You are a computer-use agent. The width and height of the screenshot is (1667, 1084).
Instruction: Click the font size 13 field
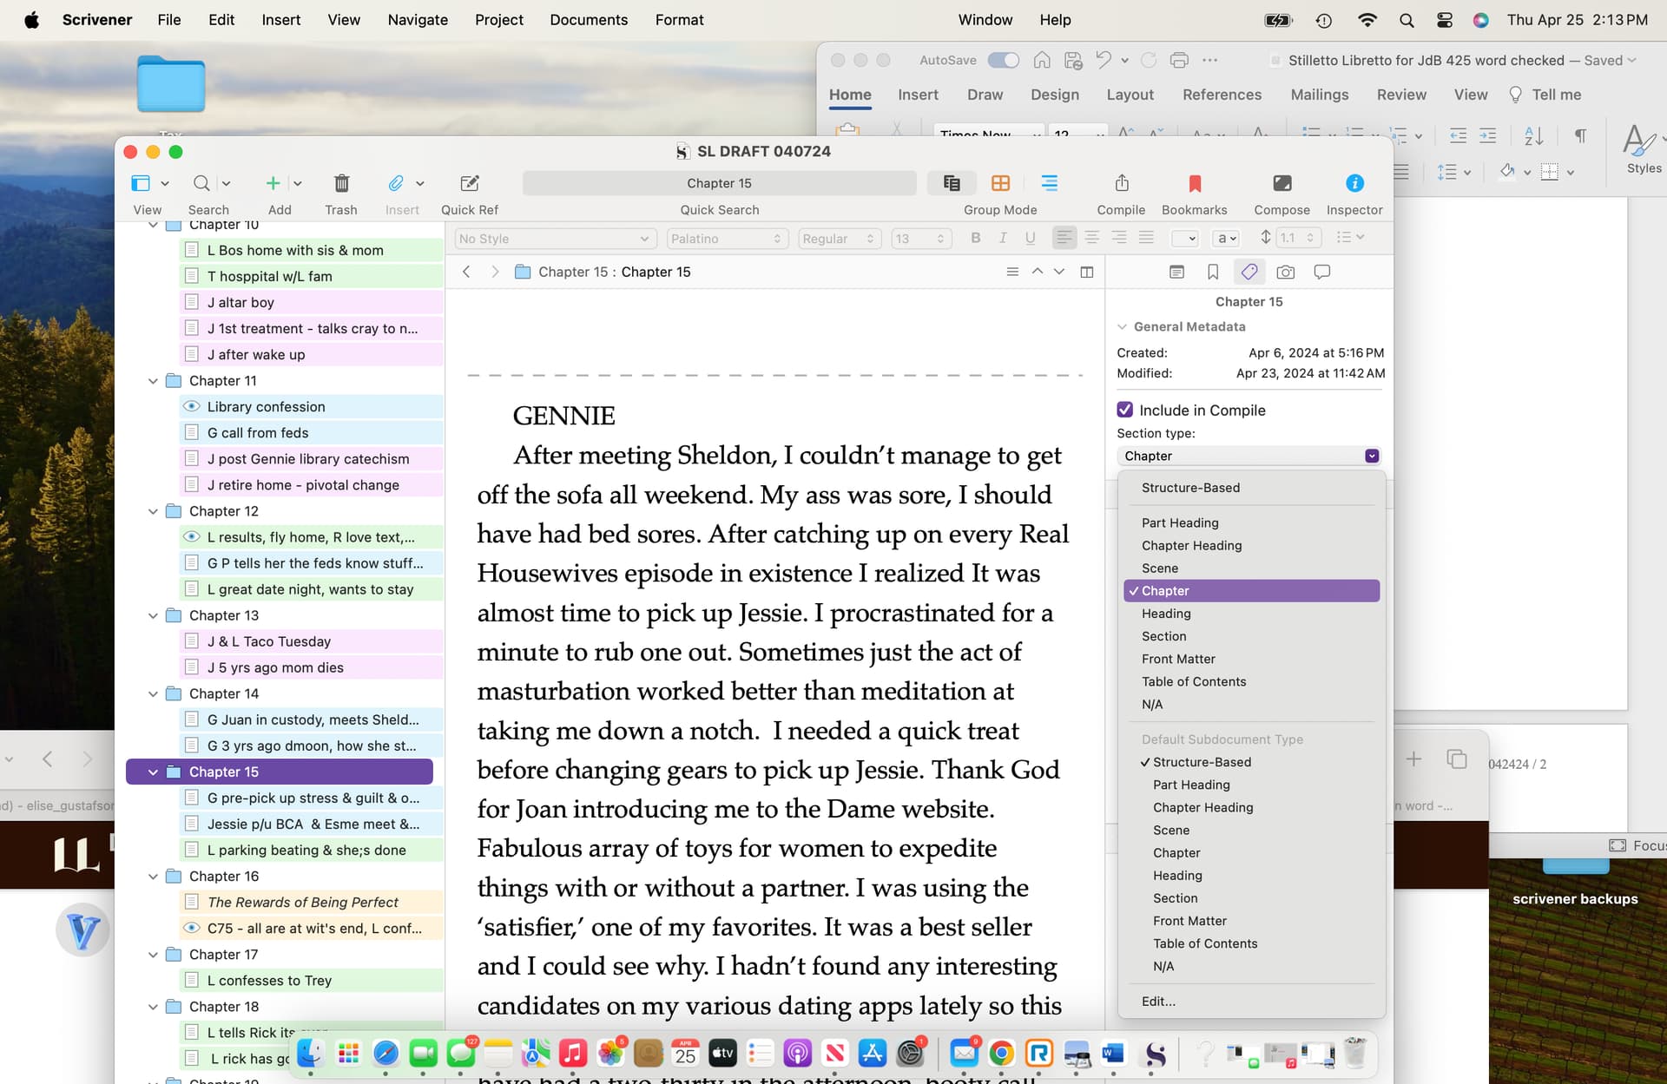click(922, 238)
